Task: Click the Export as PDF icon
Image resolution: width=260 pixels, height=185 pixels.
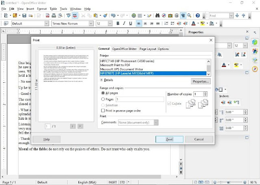Action: (x=48, y=16)
